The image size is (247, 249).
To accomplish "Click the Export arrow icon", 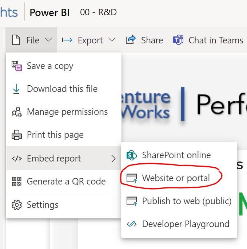I will tap(67, 40).
